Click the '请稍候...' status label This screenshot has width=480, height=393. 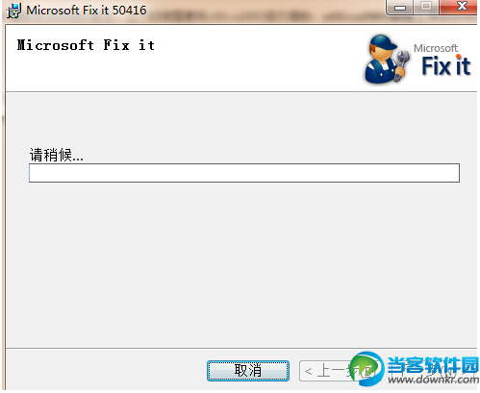[57, 155]
